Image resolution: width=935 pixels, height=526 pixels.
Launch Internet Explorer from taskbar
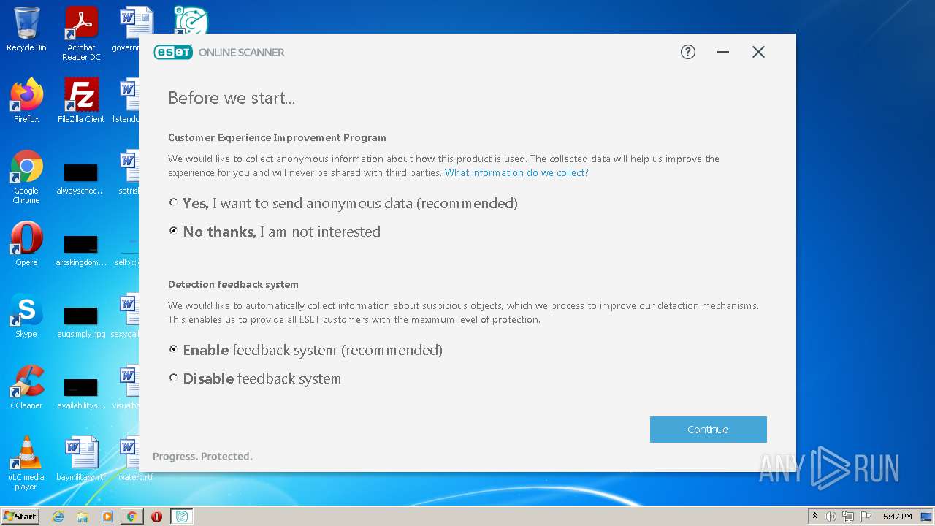pos(58,517)
